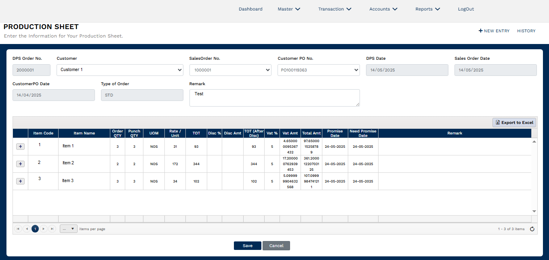Viewport: 549px width, 260px height.
Task: Go to Dashboard
Action: point(250,9)
